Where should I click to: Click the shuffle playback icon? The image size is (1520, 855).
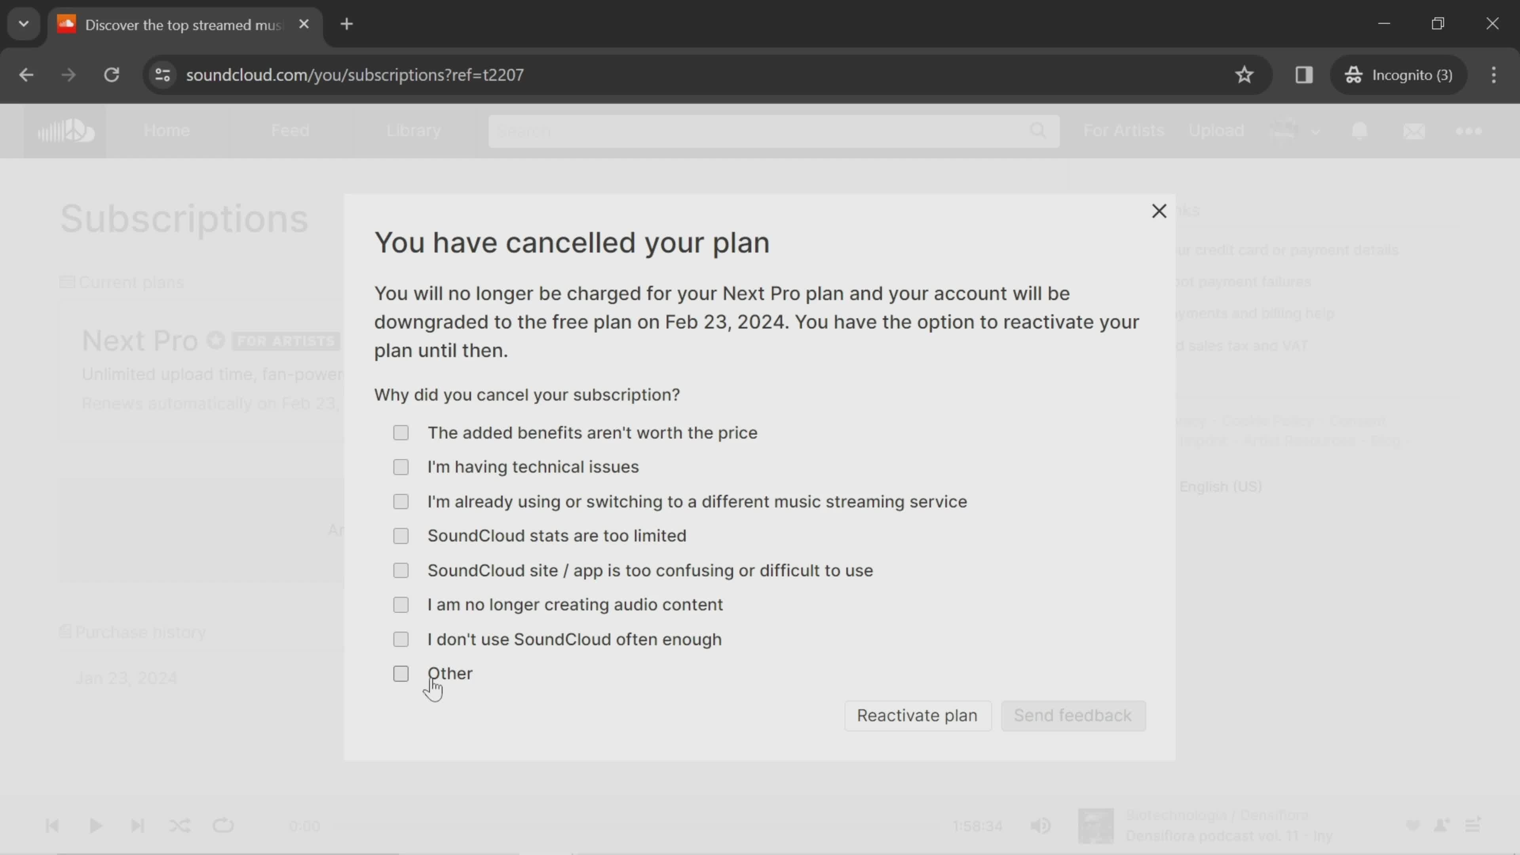point(180,825)
